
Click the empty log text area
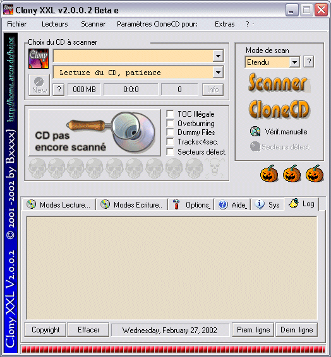pos(172,268)
